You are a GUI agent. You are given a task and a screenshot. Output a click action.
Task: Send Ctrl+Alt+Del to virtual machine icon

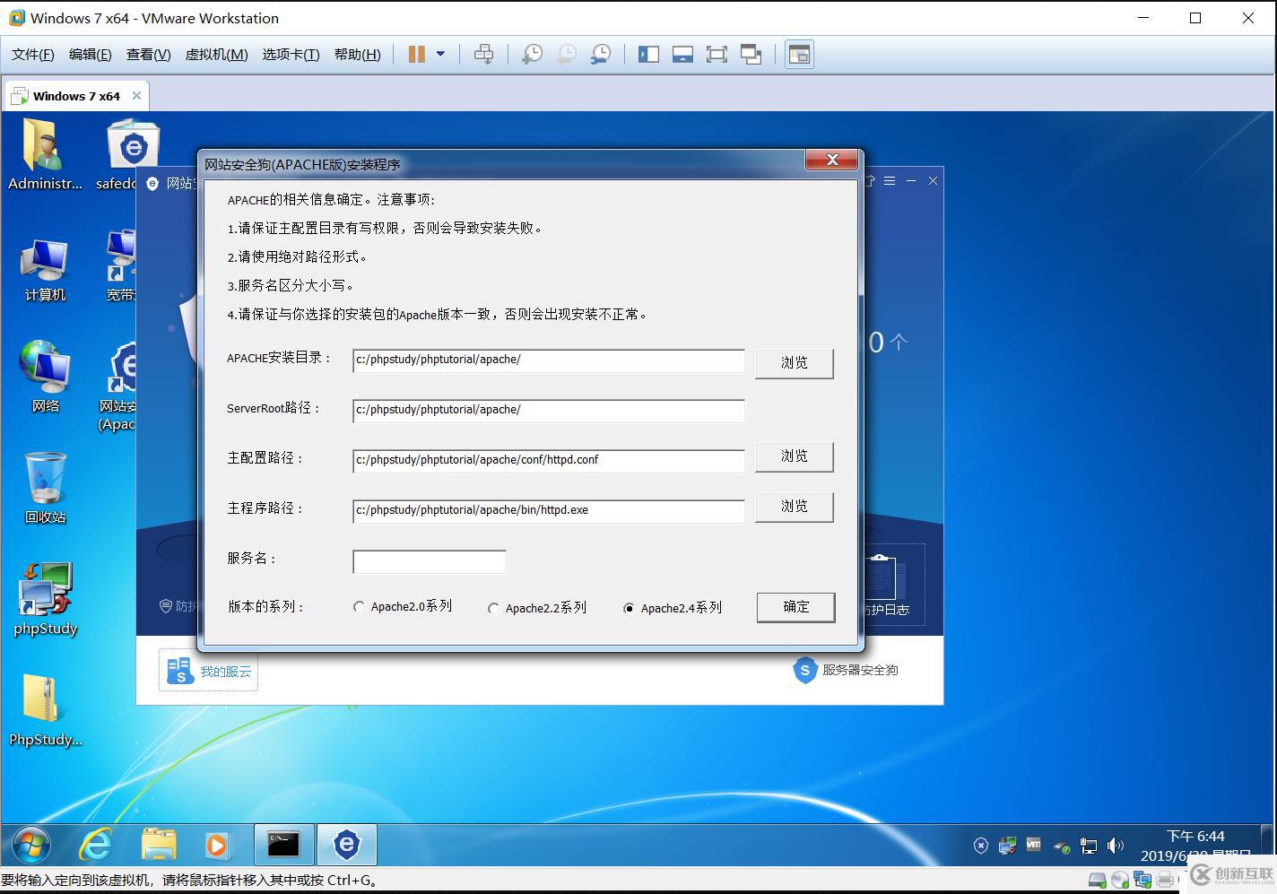coord(483,55)
